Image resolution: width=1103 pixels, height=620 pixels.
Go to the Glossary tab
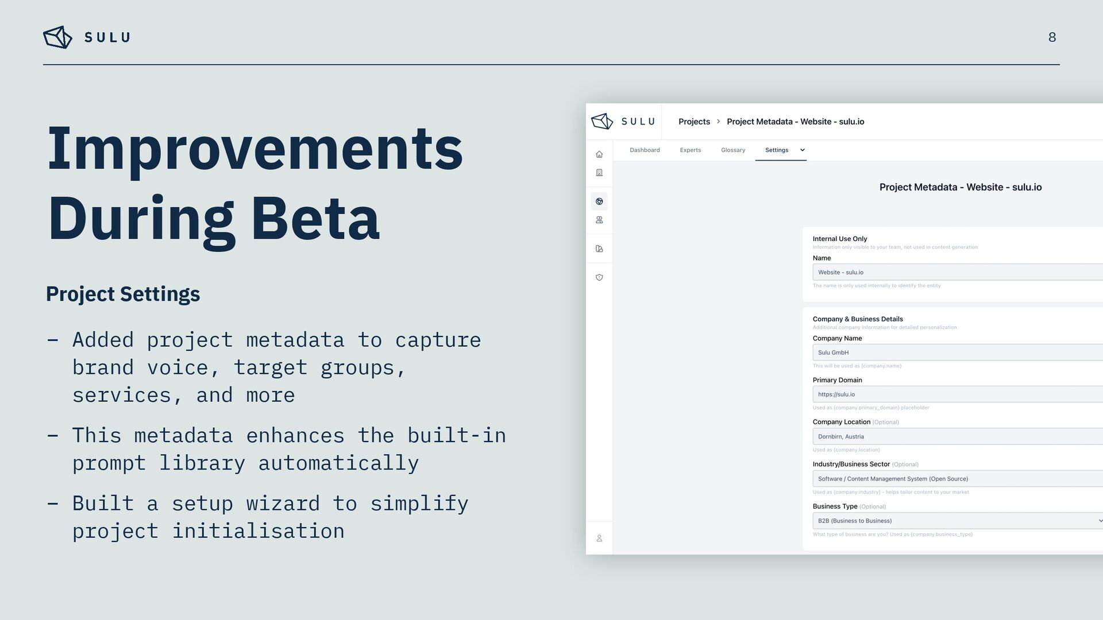733,150
